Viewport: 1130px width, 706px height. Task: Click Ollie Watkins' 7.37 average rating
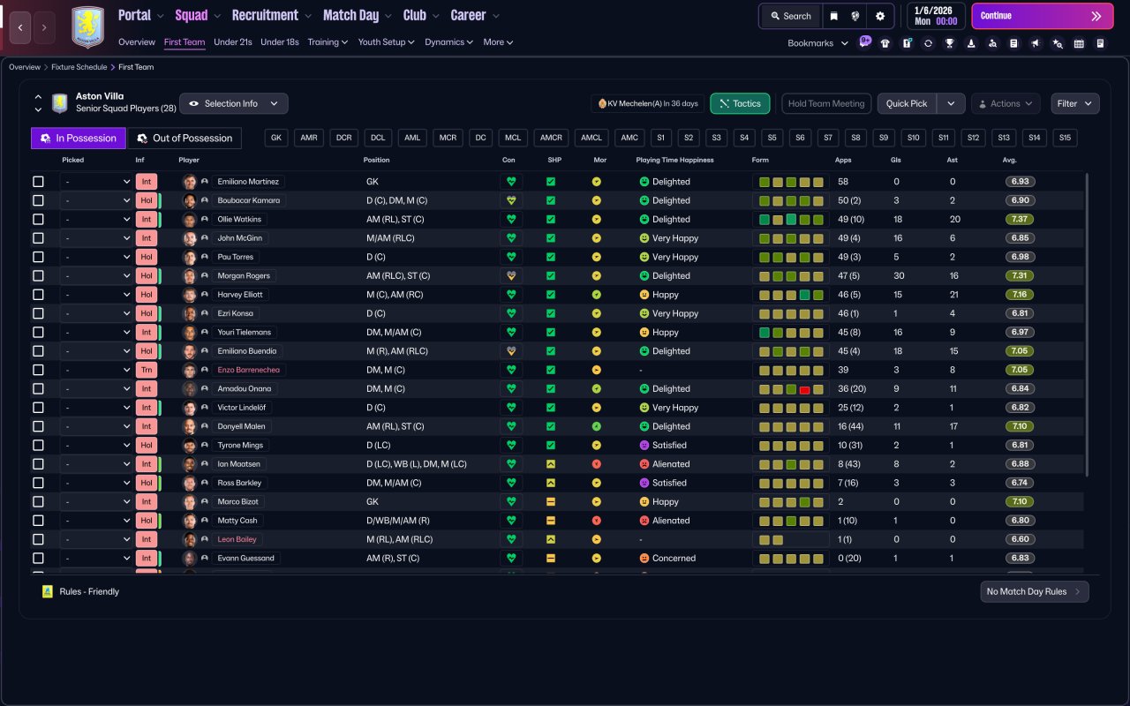[1021, 220]
